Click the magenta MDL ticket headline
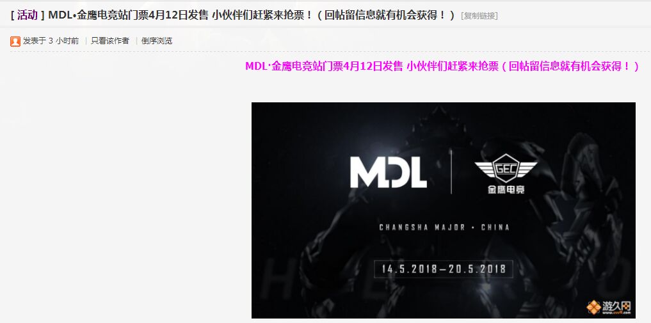Image resolution: width=651 pixels, height=323 pixels. pos(442,67)
